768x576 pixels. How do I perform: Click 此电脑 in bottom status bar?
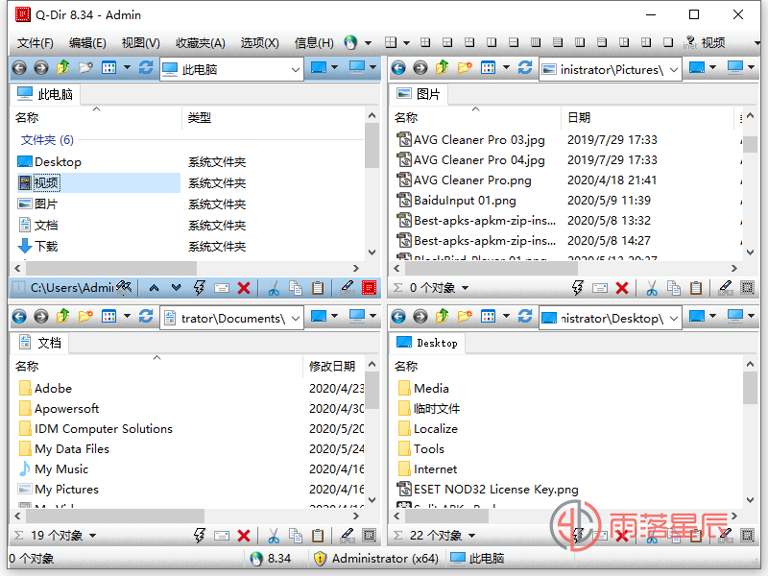[477, 559]
